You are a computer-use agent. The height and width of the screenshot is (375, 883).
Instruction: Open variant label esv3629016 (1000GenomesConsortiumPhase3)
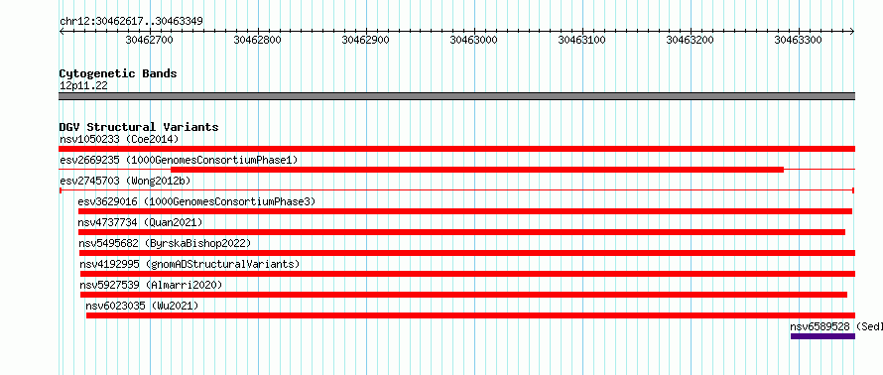pyautogui.click(x=196, y=201)
